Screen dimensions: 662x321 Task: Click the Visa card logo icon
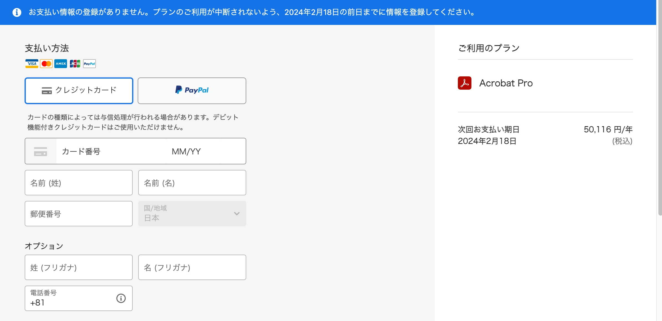[32, 64]
